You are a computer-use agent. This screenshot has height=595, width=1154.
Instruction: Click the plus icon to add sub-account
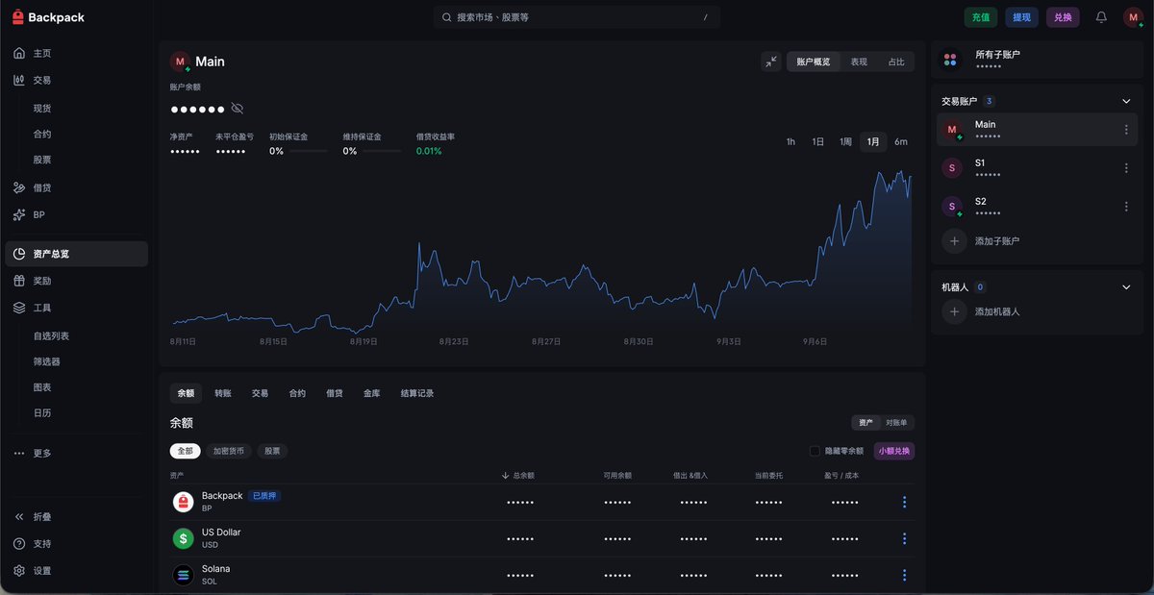click(x=954, y=241)
